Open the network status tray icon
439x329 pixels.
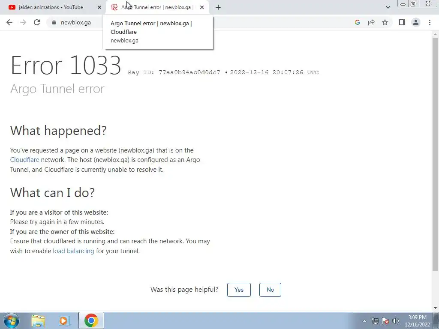375,321
